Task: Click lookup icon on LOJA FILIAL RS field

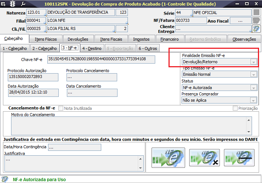Action: (x=114, y=31)
